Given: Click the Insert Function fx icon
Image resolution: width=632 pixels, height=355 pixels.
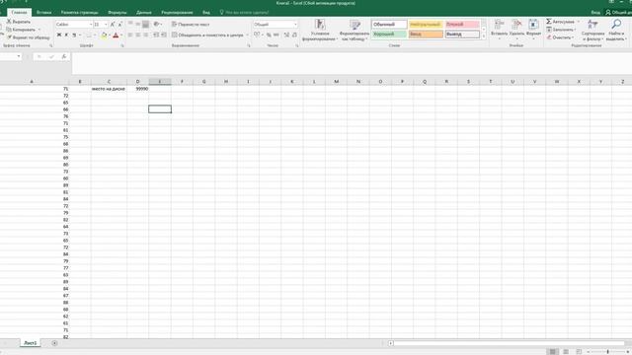Looking at the screenshot, I should pyautogui.click(x=63, y=57).
